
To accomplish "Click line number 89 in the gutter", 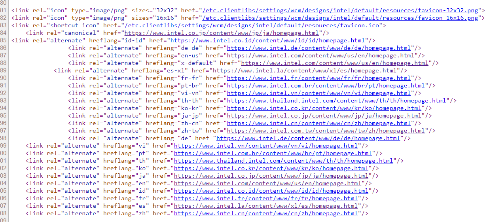I will click(3, 70).
